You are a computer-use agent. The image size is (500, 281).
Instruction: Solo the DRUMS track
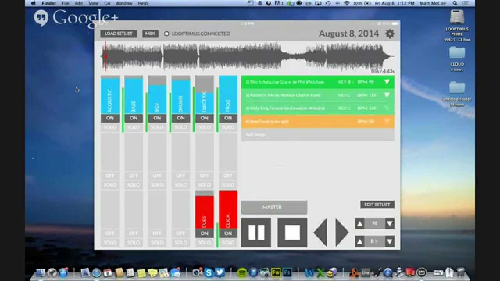[181, 127]
